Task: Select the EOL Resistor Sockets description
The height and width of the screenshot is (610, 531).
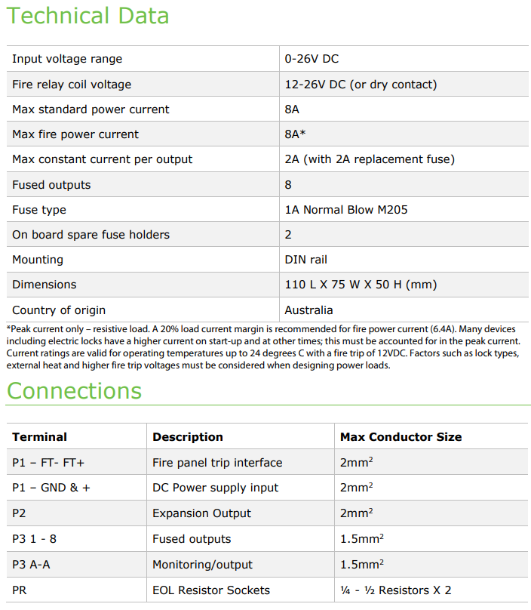Action: (x=211, y=590)
